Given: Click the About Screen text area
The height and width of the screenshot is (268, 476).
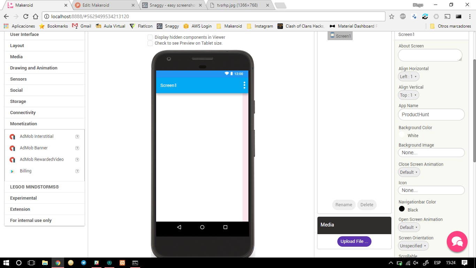Looking at the screenshot, I should coord(430,55).
